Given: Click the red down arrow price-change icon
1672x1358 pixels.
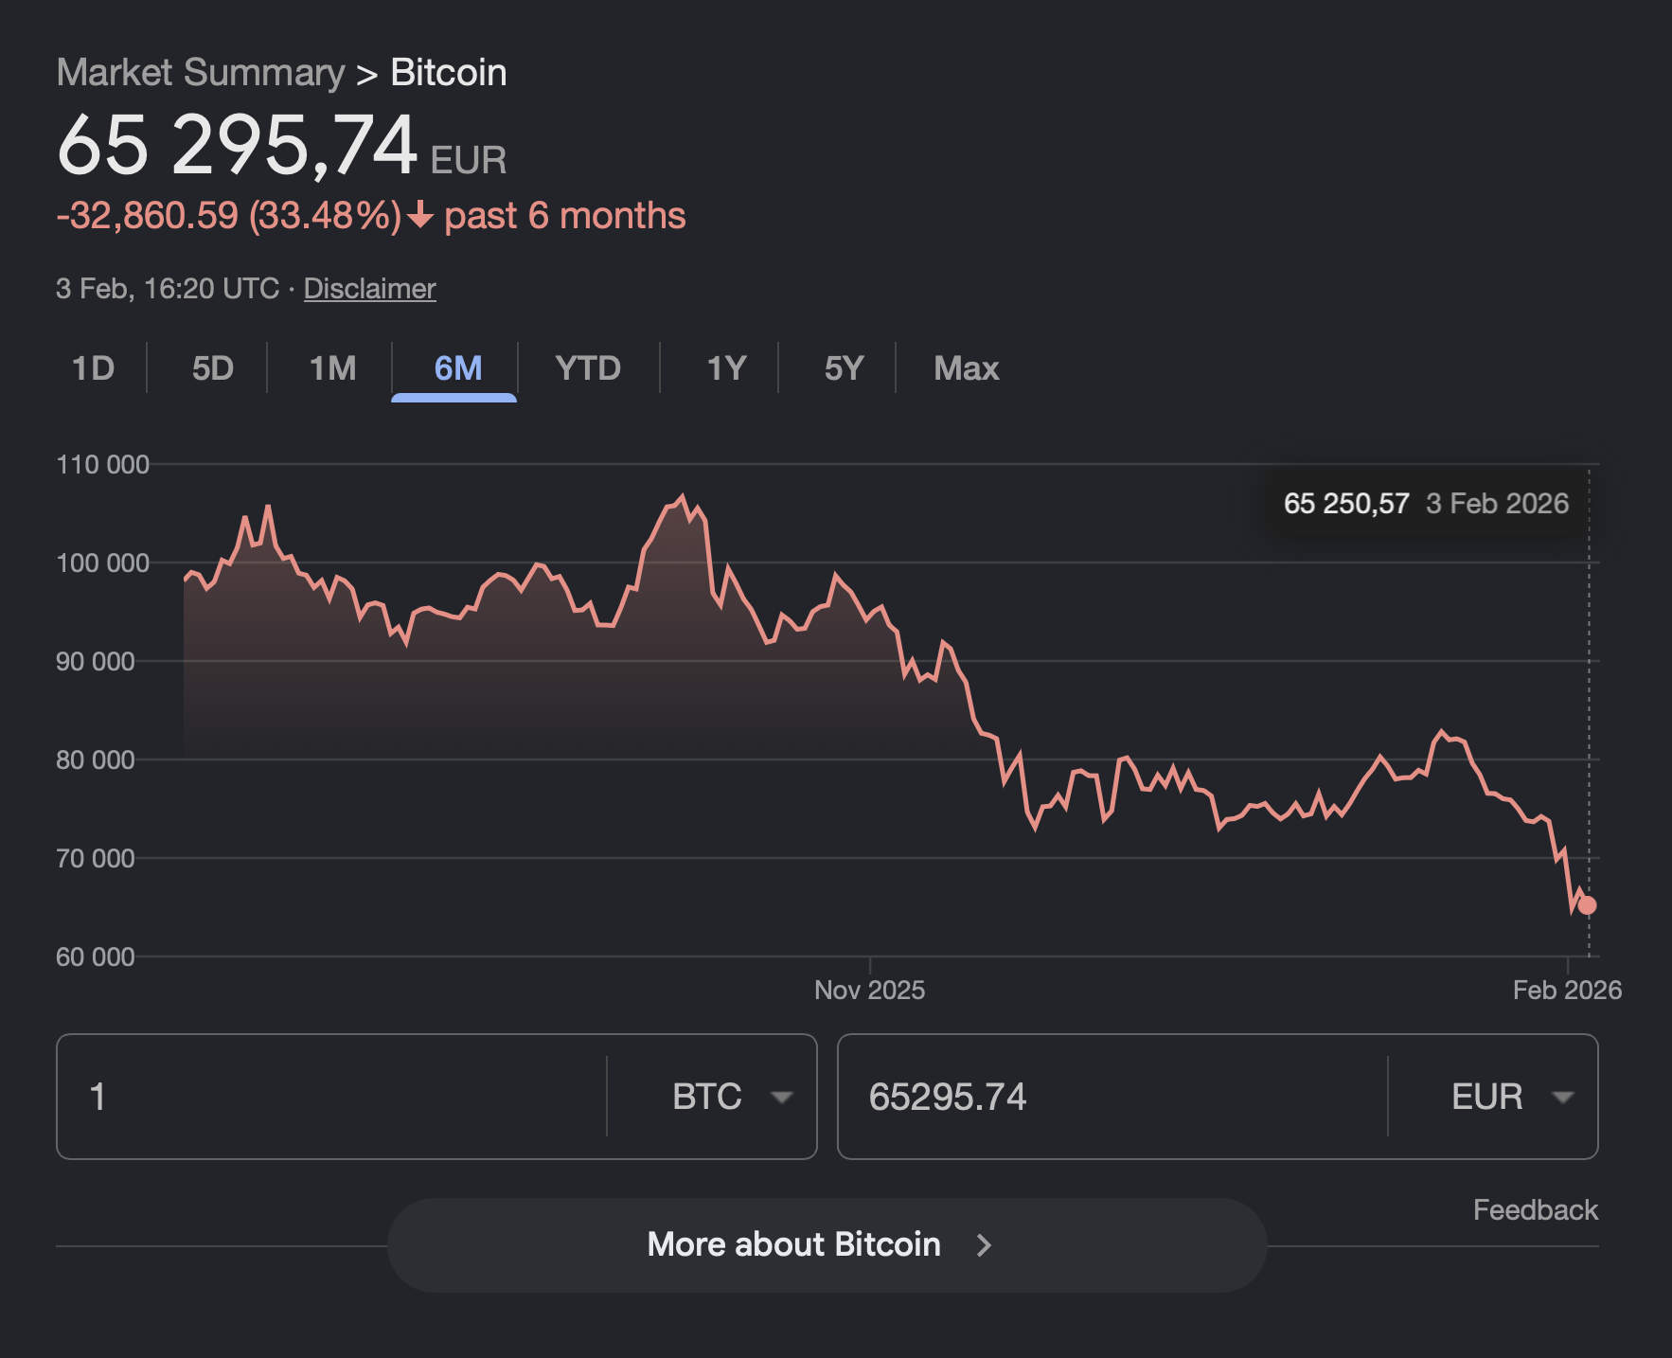Looking at the screenshot, I should 420,216.
